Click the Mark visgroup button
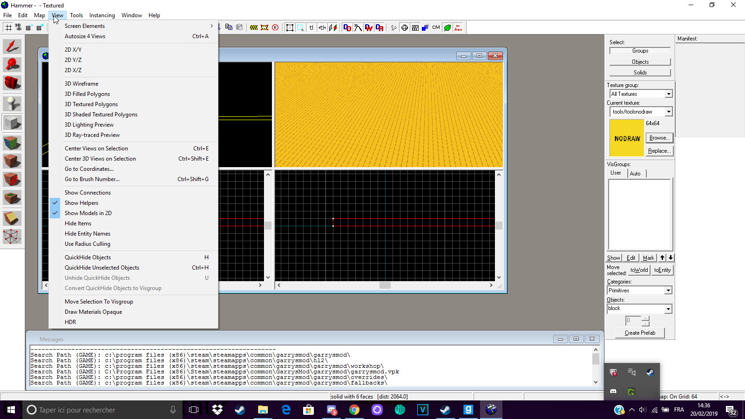 [648, 258]
